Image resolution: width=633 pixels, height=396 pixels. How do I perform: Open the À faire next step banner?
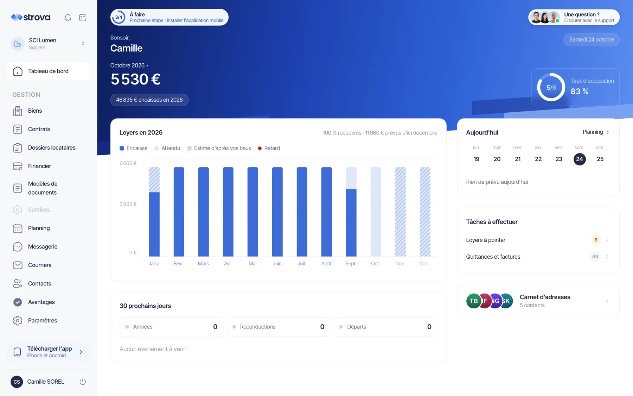click(x=170, y=17)
